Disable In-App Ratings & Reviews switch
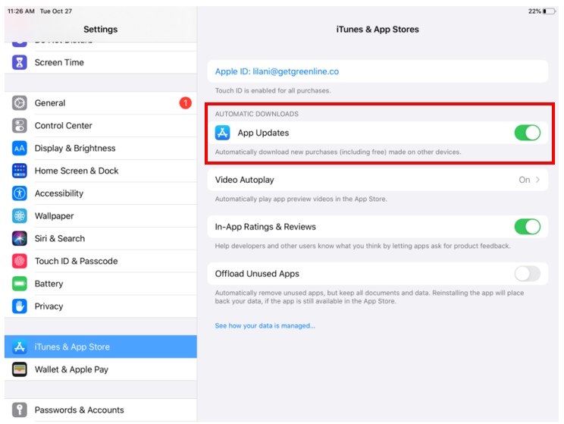The width and height of the screenshot is (564, 424). (x=527, y=227)
